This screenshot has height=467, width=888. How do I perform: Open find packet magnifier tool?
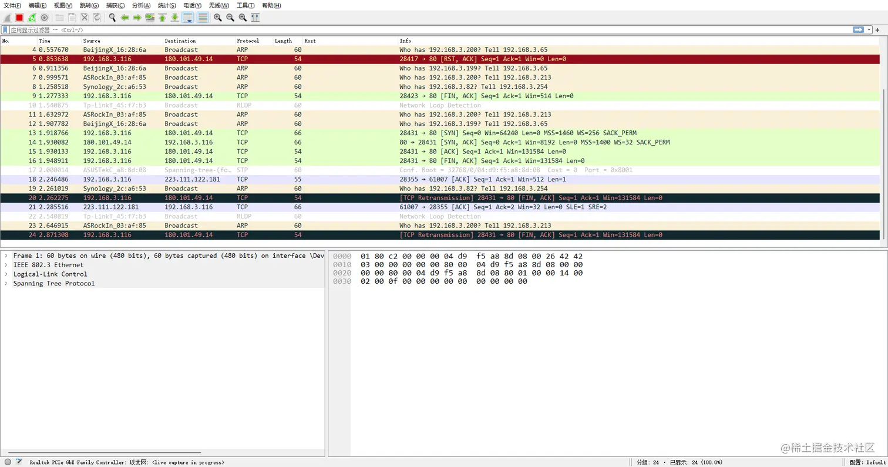tap(112, 18)
